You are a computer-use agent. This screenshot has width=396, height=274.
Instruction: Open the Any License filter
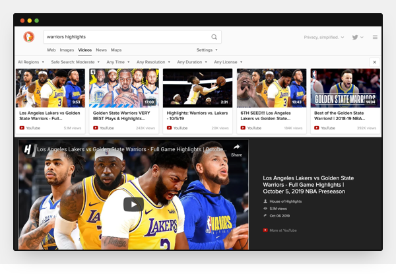[228, 62]
